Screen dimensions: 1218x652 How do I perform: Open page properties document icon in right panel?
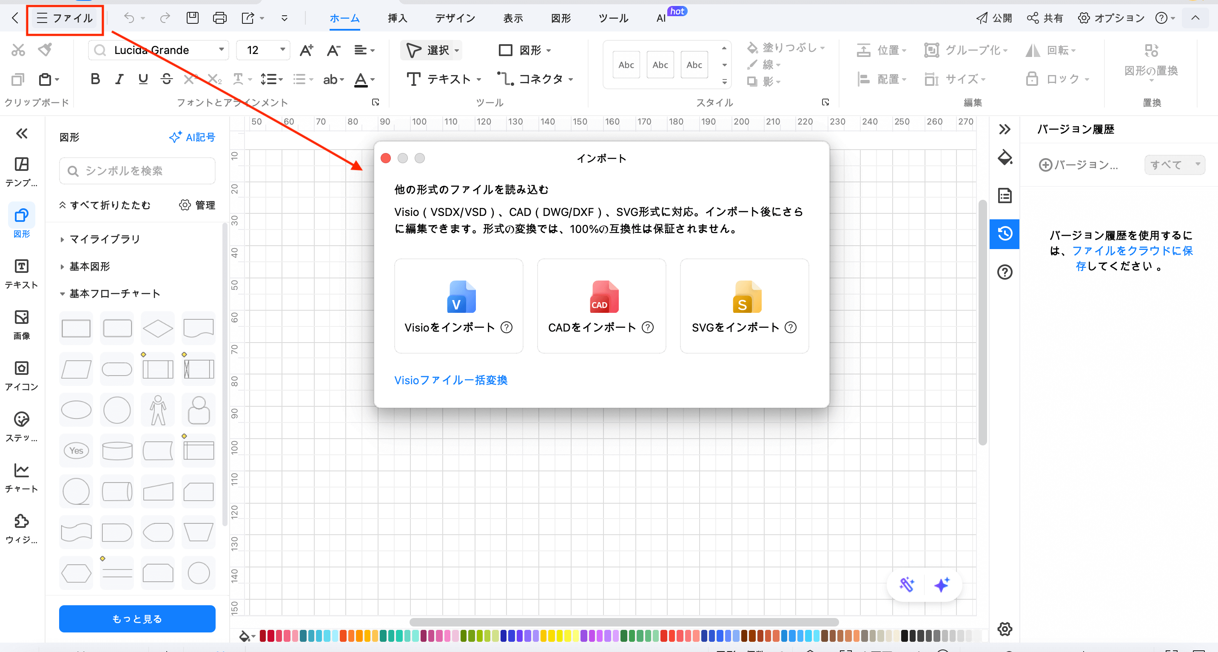coord(1005,196)
